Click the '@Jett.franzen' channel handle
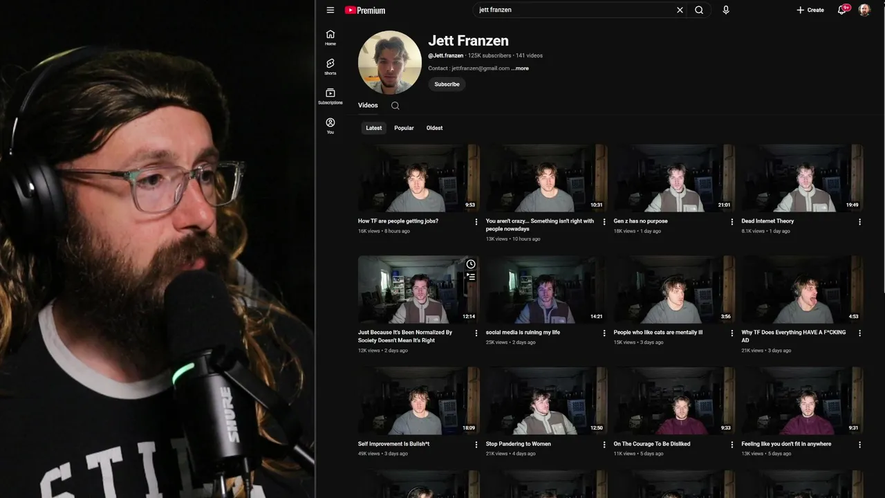 click(x=446, y=55)
